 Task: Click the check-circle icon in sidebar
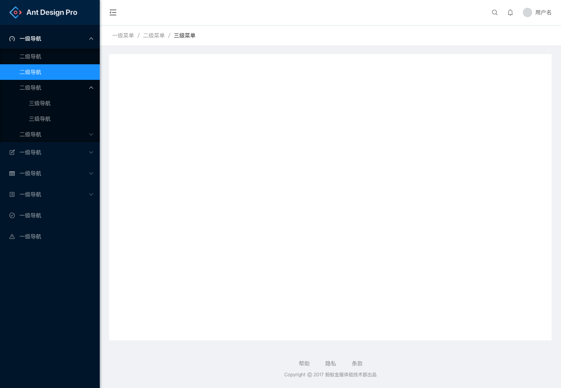[12, 215]
